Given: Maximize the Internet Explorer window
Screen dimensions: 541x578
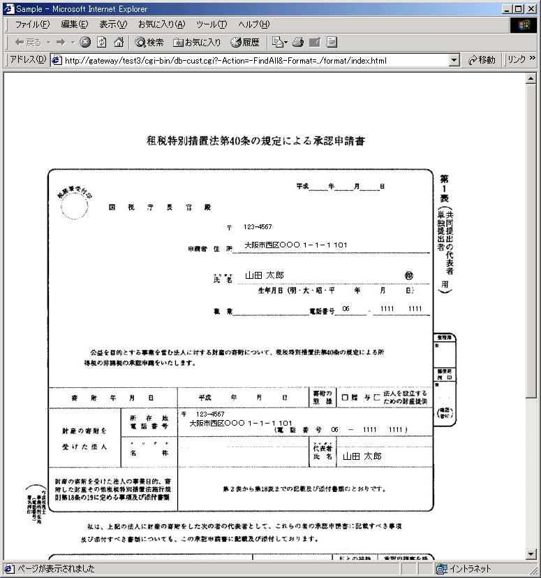Looking at the screenshot, I should point(518,8).
